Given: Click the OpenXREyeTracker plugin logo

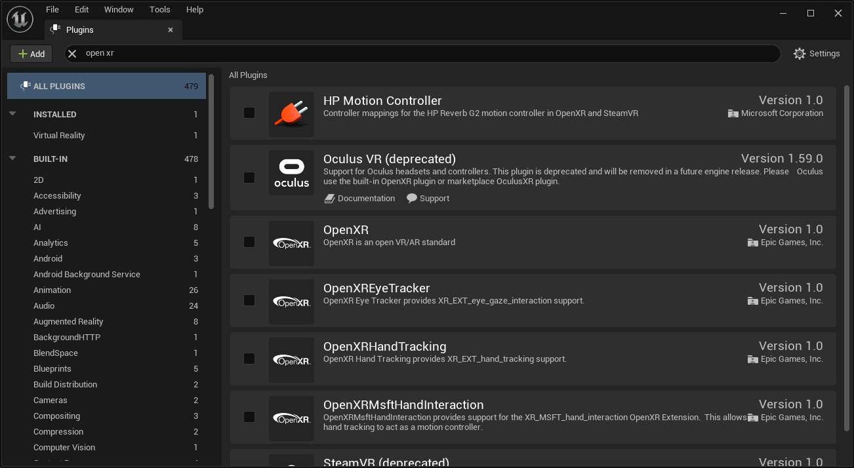Looking at the screenshot, I should click(x=291, y=302).
